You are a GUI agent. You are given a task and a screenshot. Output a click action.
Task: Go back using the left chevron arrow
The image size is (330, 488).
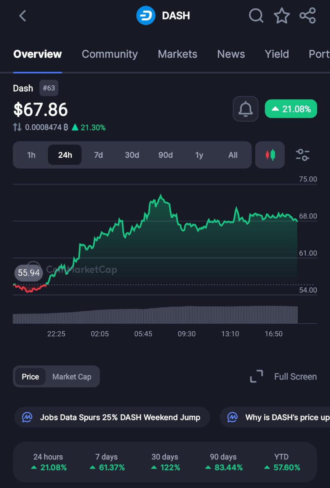click(x=22, y=16)
